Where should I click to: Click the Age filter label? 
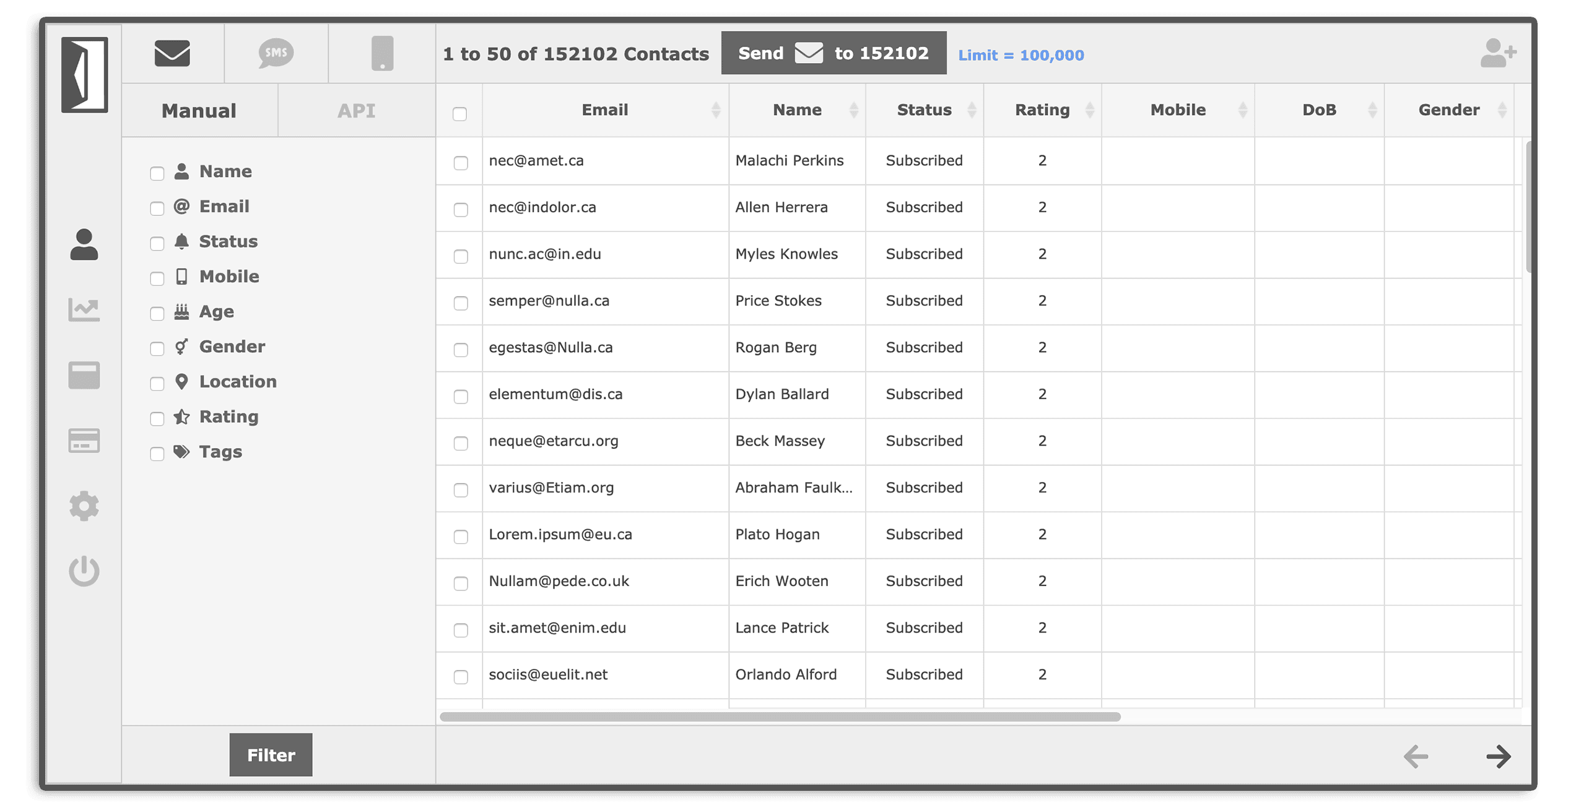coord(217,312)
